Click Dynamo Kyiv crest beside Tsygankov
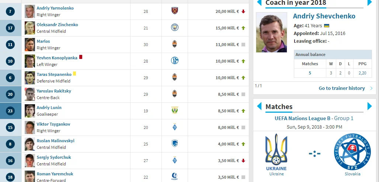Image resolution: width=379 pixels, height=182 pixels. pos(175,127)
